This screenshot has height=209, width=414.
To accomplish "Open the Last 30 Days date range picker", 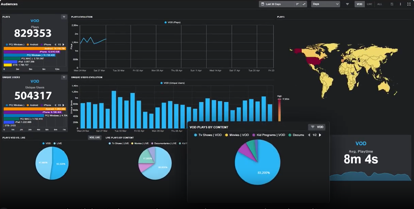I will click(277, 4).
